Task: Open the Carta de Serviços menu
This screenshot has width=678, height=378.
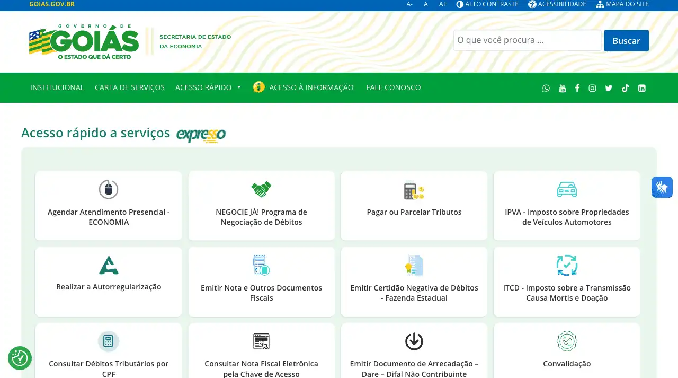Action: (130, 87)
